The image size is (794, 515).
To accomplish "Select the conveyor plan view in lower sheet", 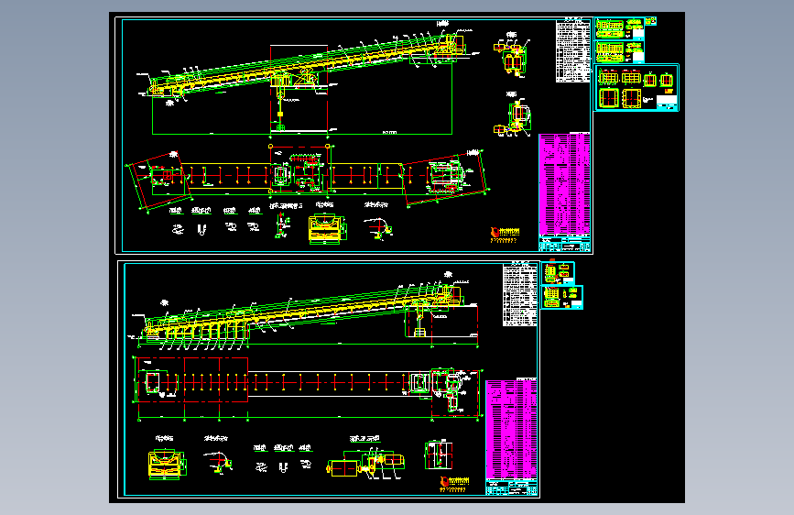I will click(x=307, y=388).
